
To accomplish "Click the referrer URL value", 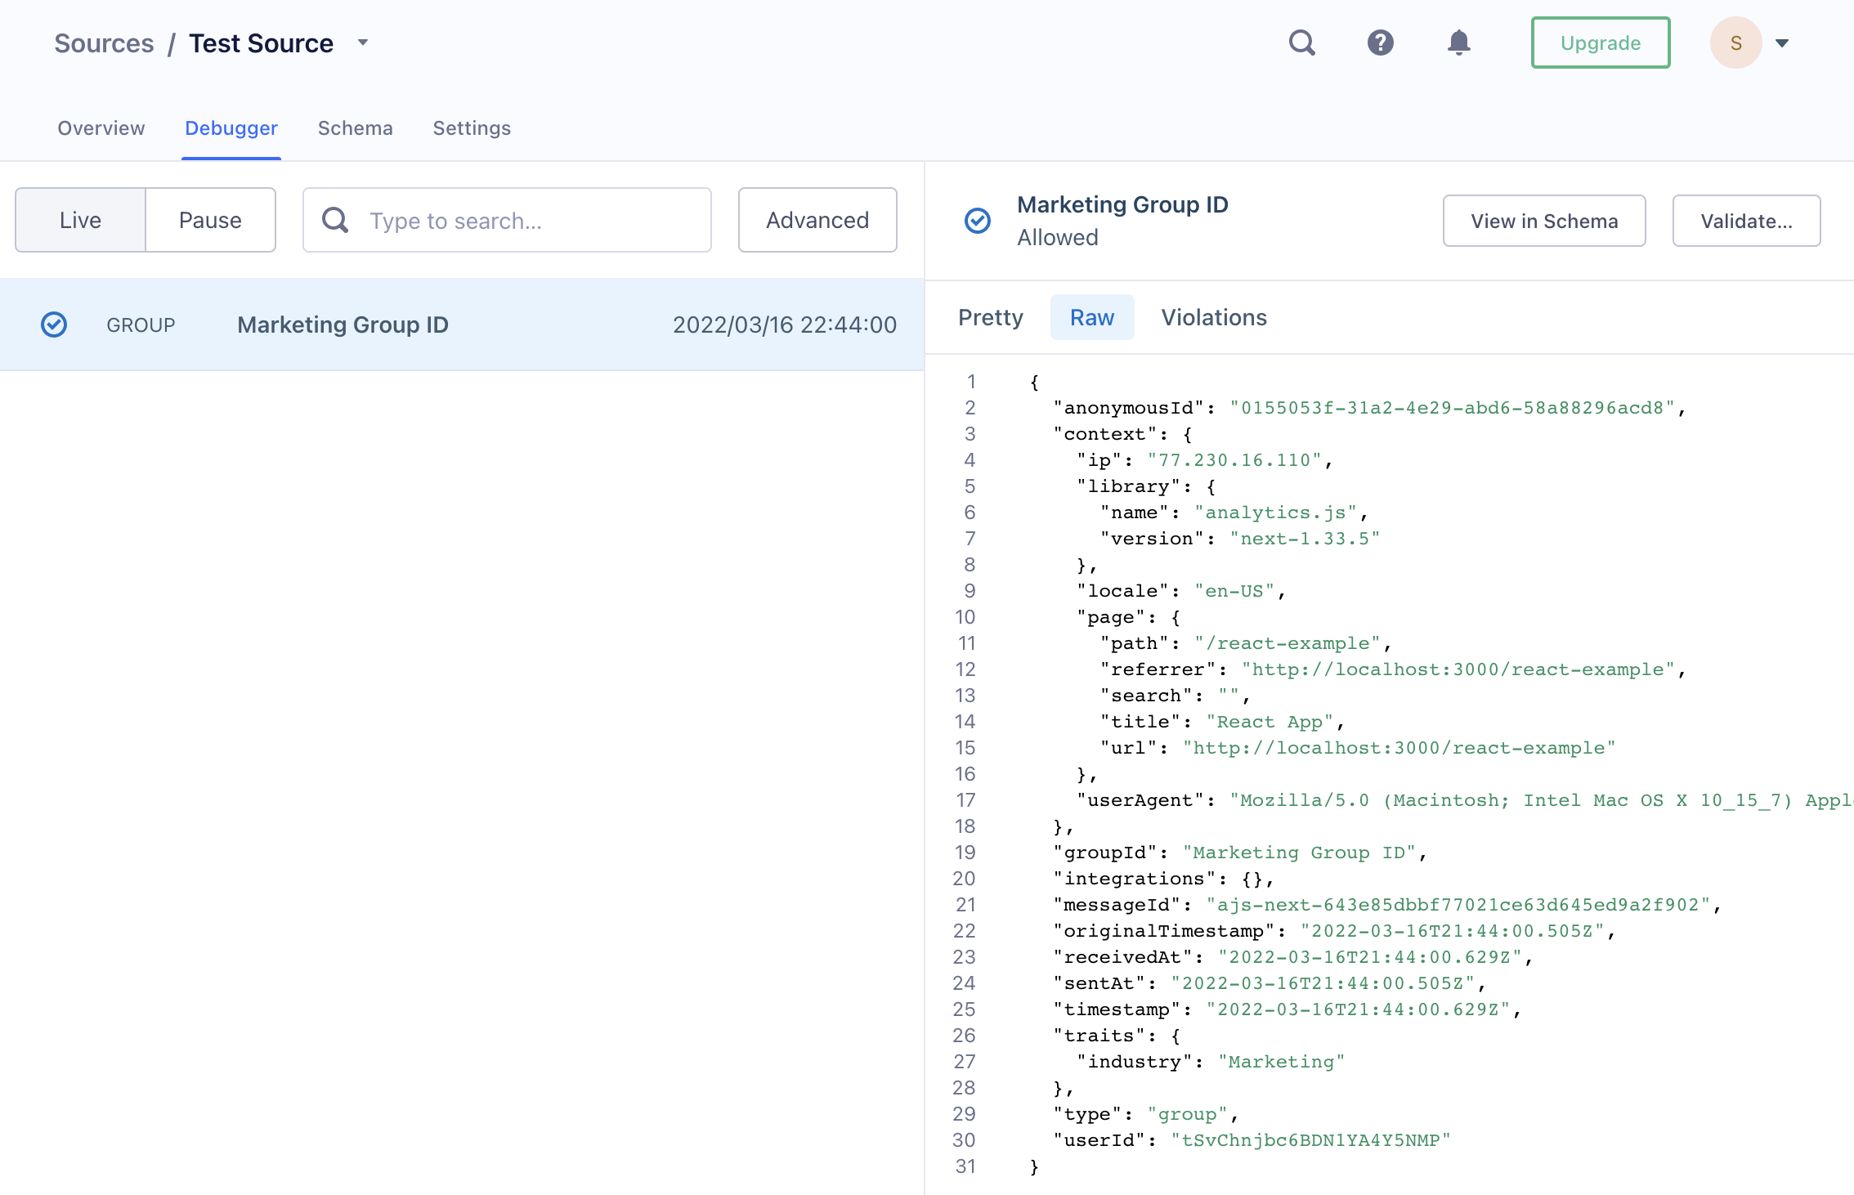I will click(1458, 669).
